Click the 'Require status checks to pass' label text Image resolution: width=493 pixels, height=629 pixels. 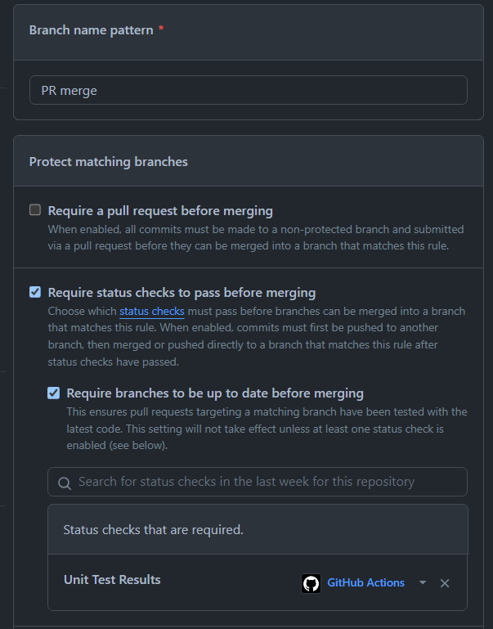click(182, 292)
